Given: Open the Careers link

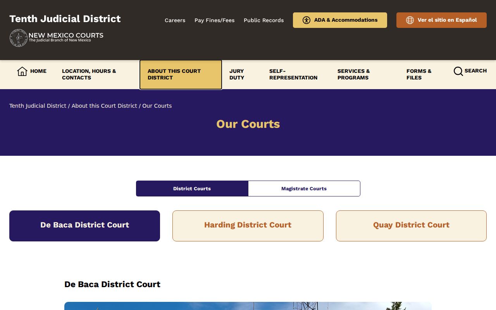Looking at the screenshot, I should [x=175, y=20].
